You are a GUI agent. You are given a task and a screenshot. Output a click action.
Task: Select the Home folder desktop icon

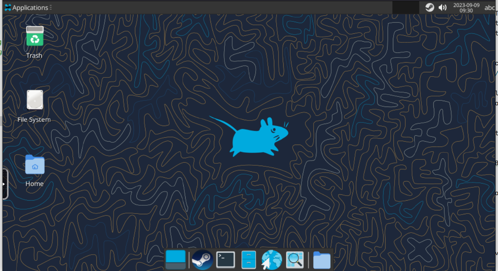35,170
